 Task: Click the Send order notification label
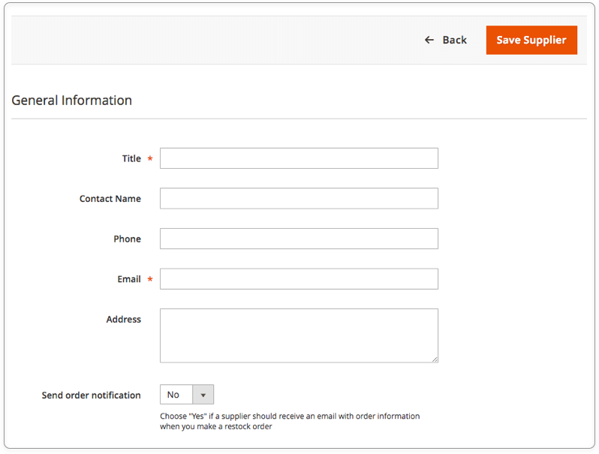[x=92, y=395]
